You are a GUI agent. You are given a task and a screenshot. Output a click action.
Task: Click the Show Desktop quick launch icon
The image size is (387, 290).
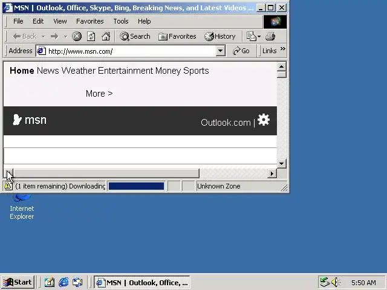(50, 282)
